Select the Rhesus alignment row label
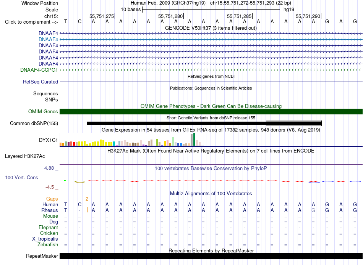 coord(50,210)
